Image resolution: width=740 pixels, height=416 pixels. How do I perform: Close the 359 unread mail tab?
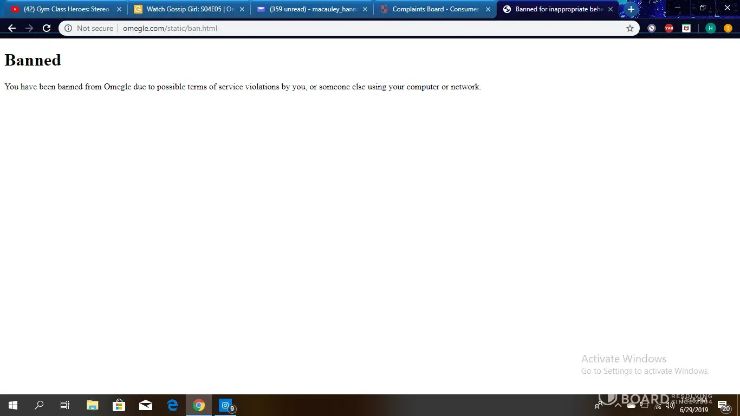(365, 9)
